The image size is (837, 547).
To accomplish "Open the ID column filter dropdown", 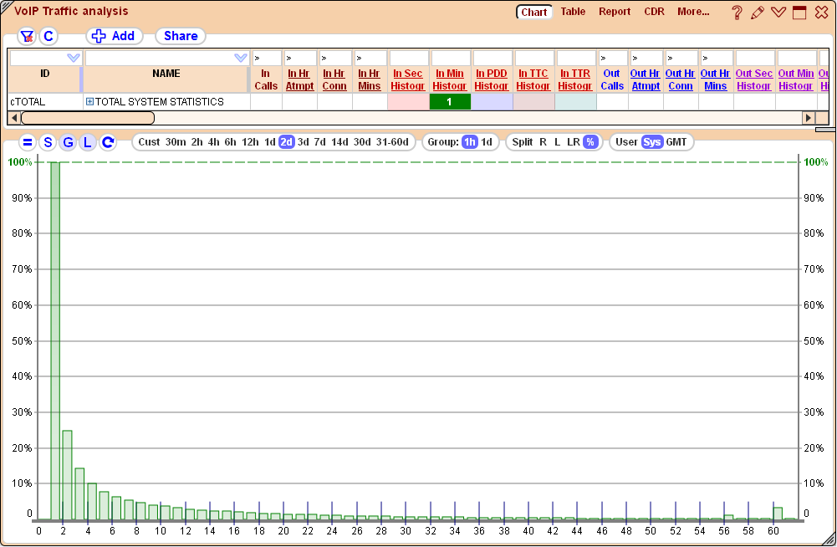I will pos(74,57).
